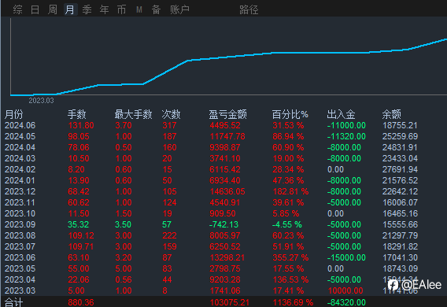Click the 合计 total row label
This screenshot has width=447, height=307.
(x=13, y=302)
